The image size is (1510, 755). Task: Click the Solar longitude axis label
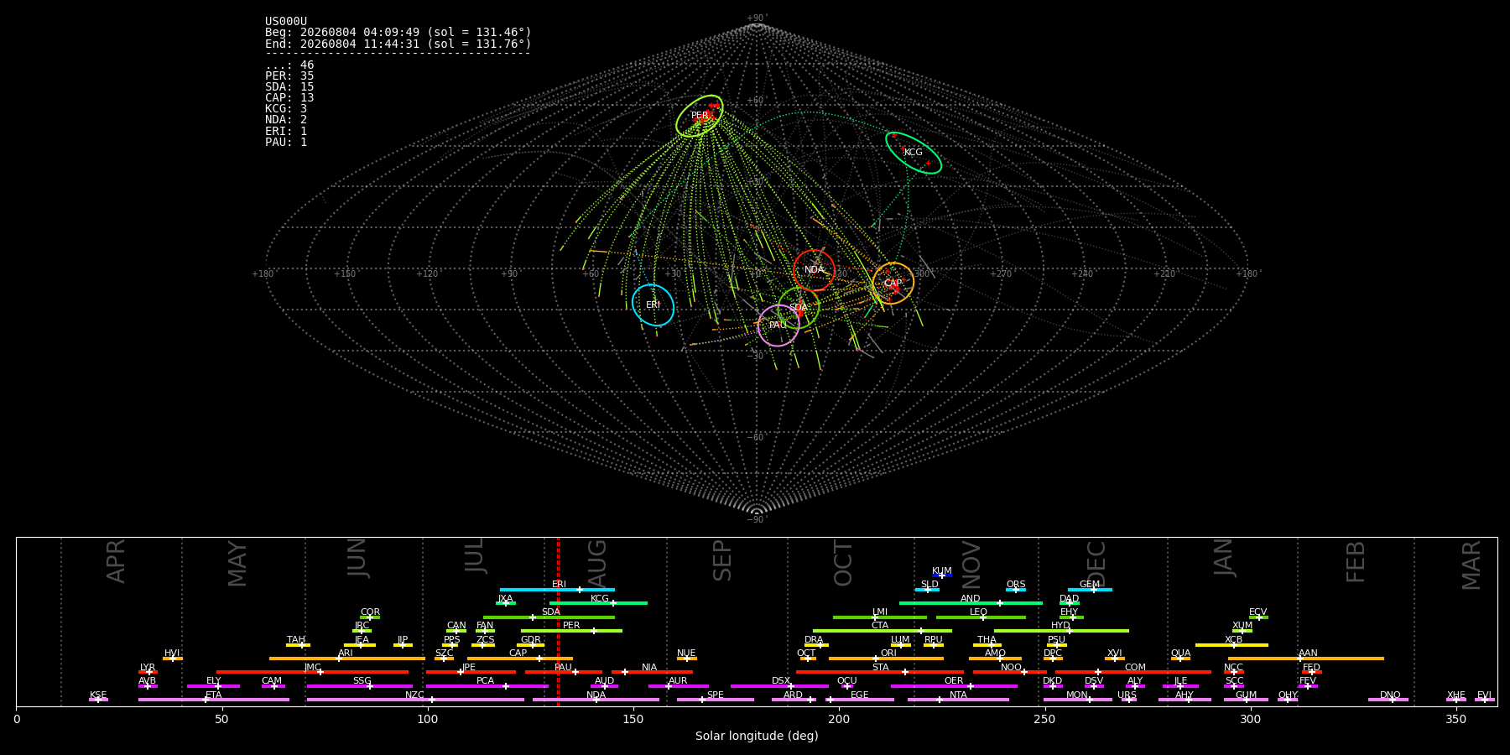pyautogui.click(x=757, y=736)
